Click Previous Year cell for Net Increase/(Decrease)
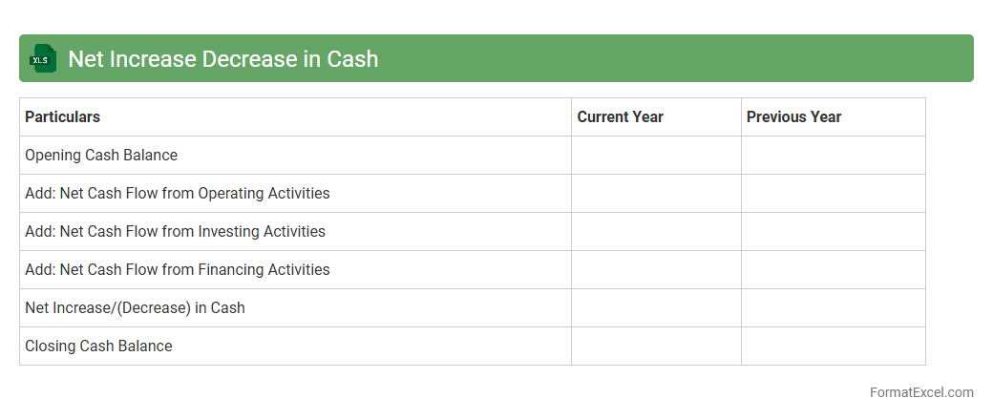 (x=833, y=308)
